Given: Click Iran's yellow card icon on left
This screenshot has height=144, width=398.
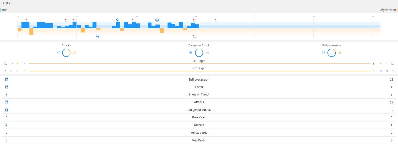Looking at the screenshot, I should (18, 63).
